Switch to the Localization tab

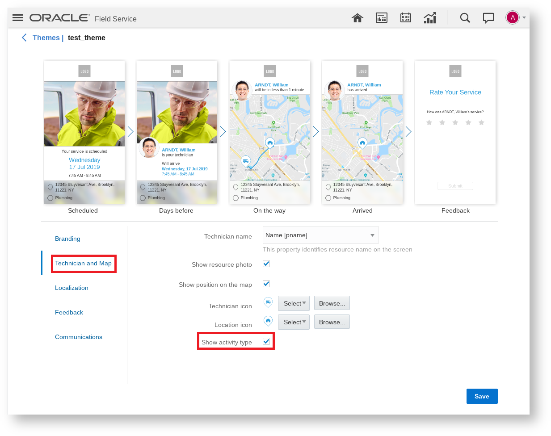click(x=72, y=288)
